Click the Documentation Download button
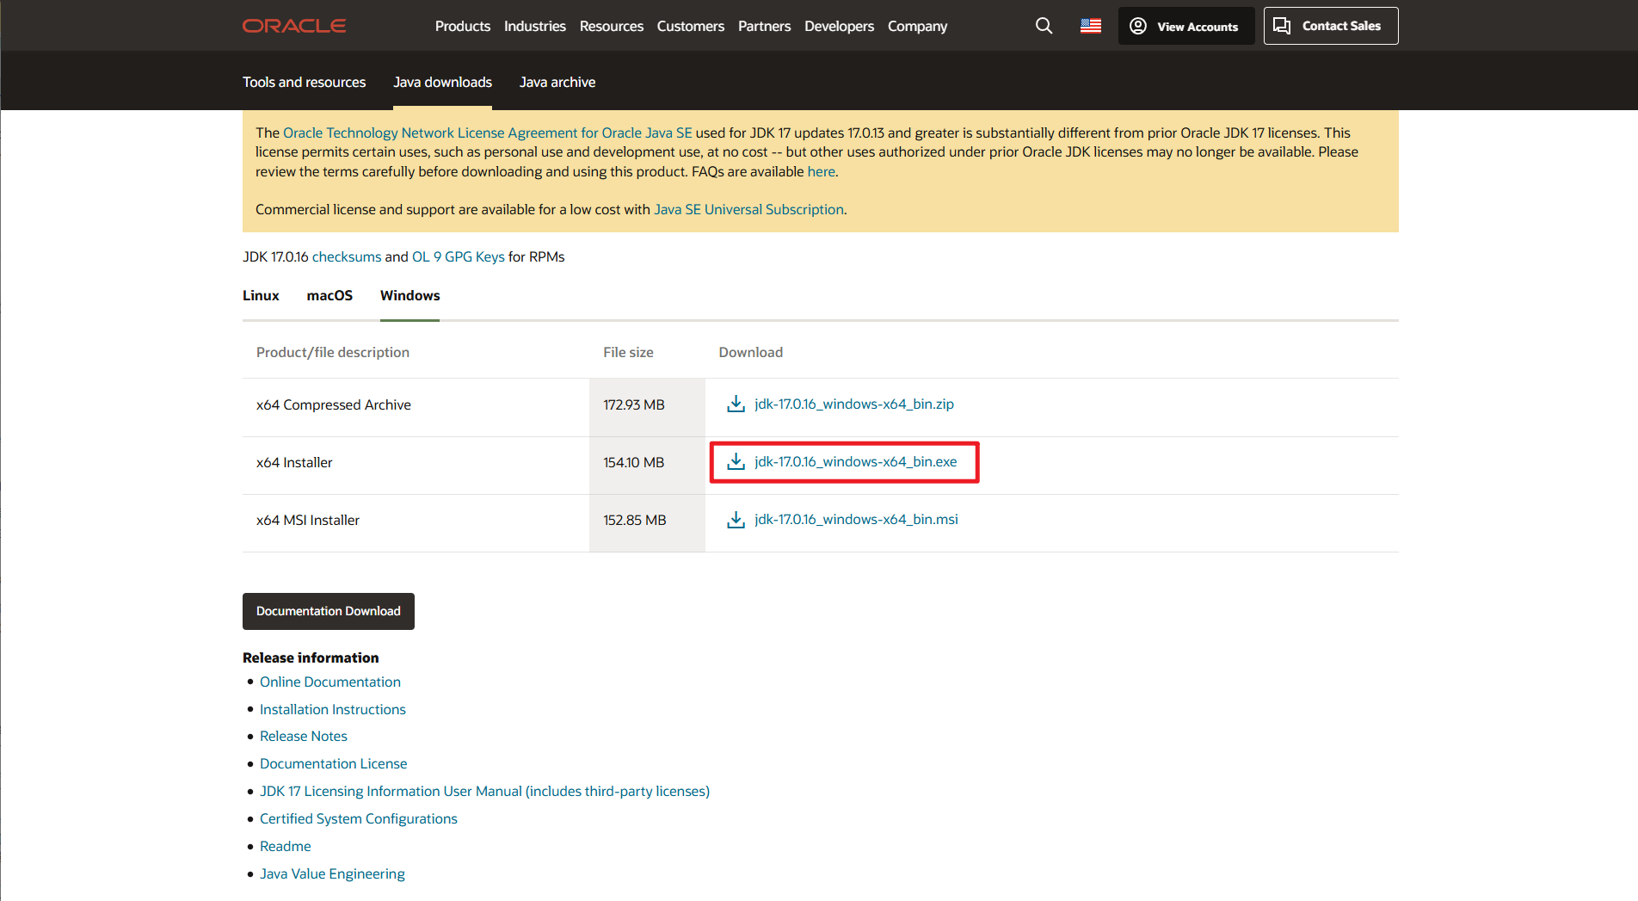The width and height of the screenshot is (1638, 901). [328, 611]
